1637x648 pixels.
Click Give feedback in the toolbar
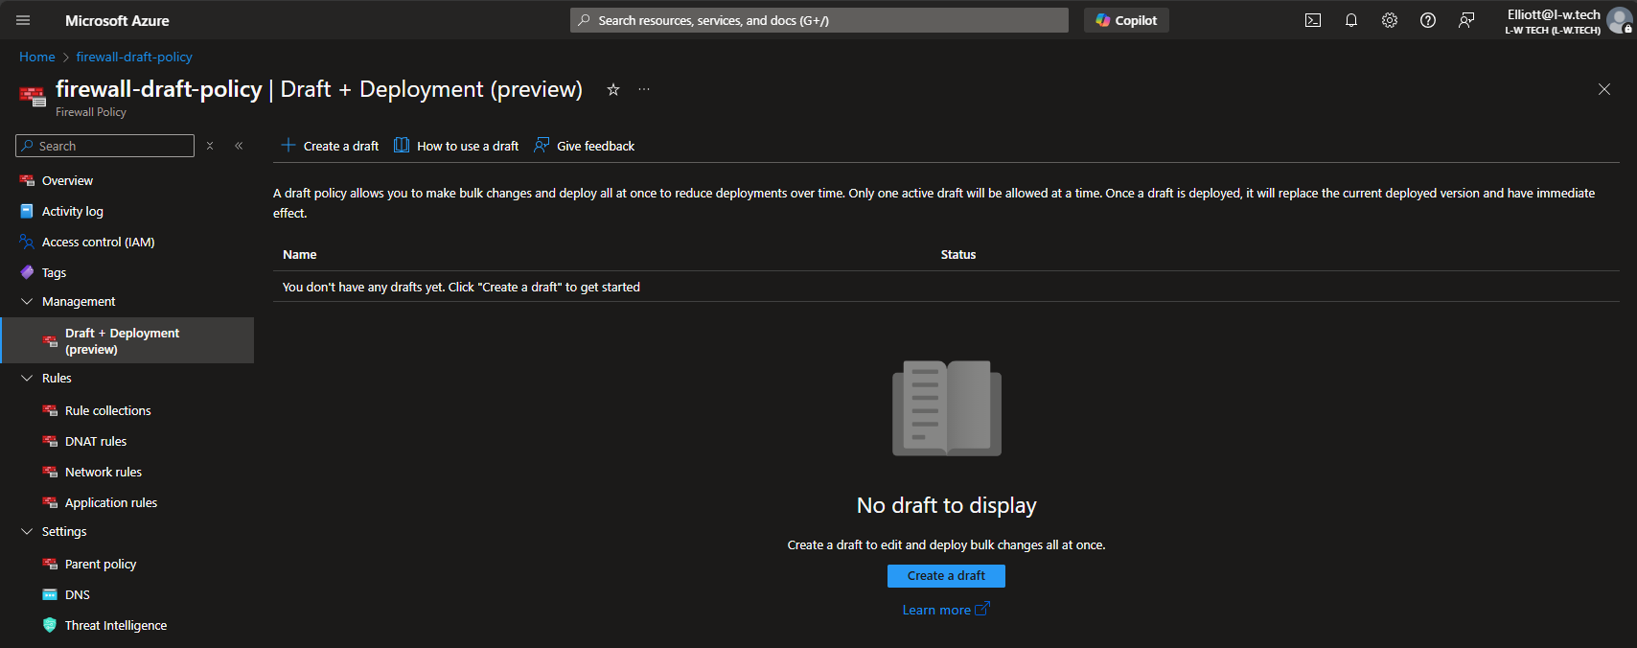click(x=585, y=146)
